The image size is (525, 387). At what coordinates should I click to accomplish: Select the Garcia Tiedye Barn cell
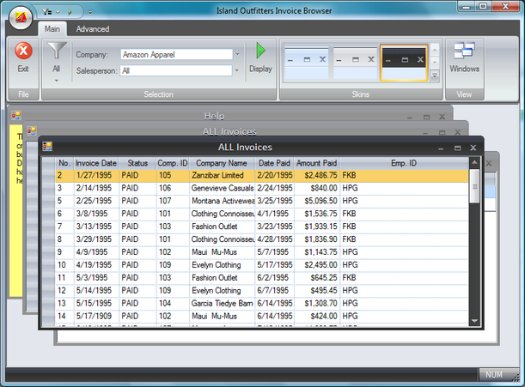click(222, 304)
